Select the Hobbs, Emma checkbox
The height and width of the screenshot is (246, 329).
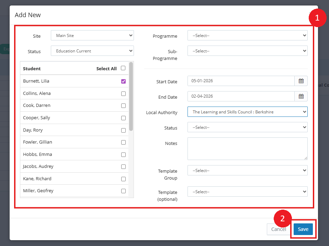tap(123, 155)
